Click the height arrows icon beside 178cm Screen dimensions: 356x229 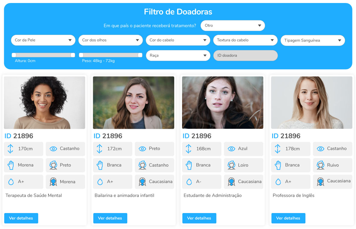point(277,149)
